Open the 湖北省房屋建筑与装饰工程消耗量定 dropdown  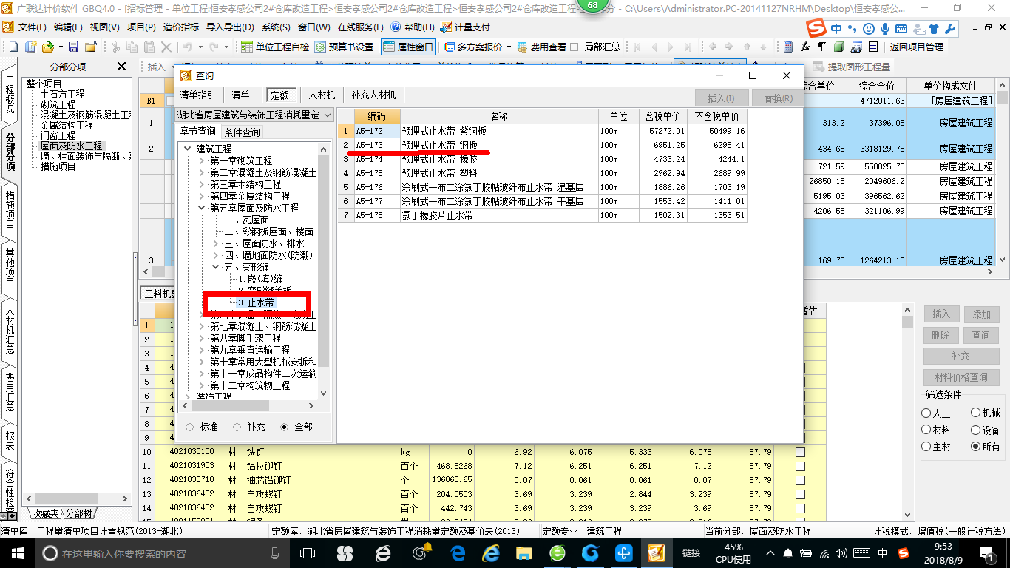[x=328, y=115]
